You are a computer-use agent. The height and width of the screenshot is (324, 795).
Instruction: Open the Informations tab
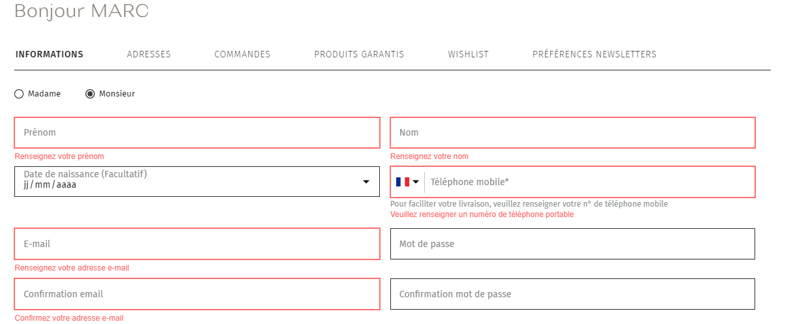pyautogui.click(x=50, y=54)
